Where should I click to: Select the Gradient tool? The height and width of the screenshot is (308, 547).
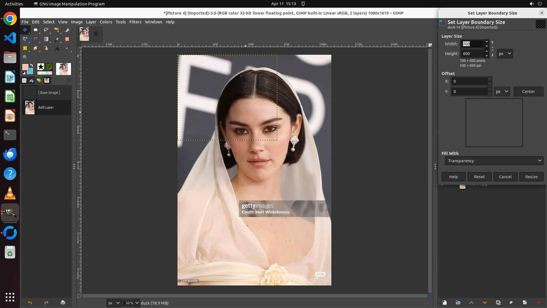tap(46, 39)
